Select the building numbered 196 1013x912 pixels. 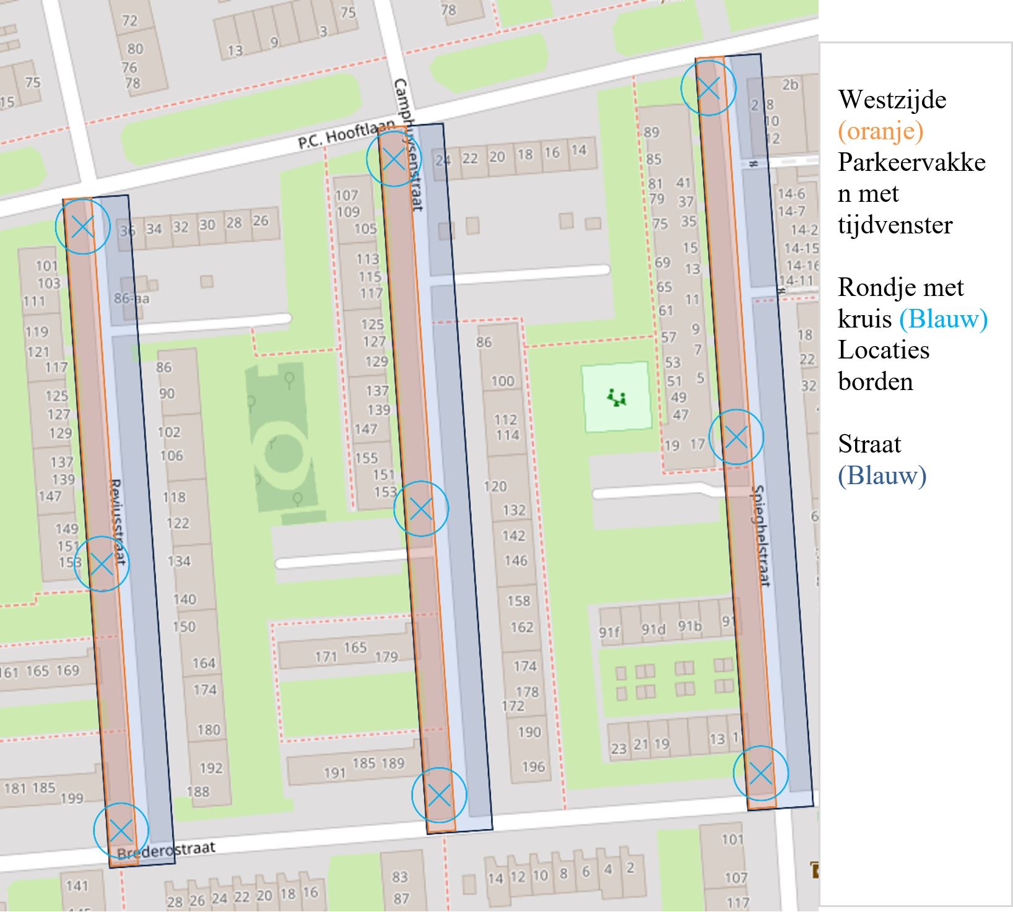coord(533,767)
